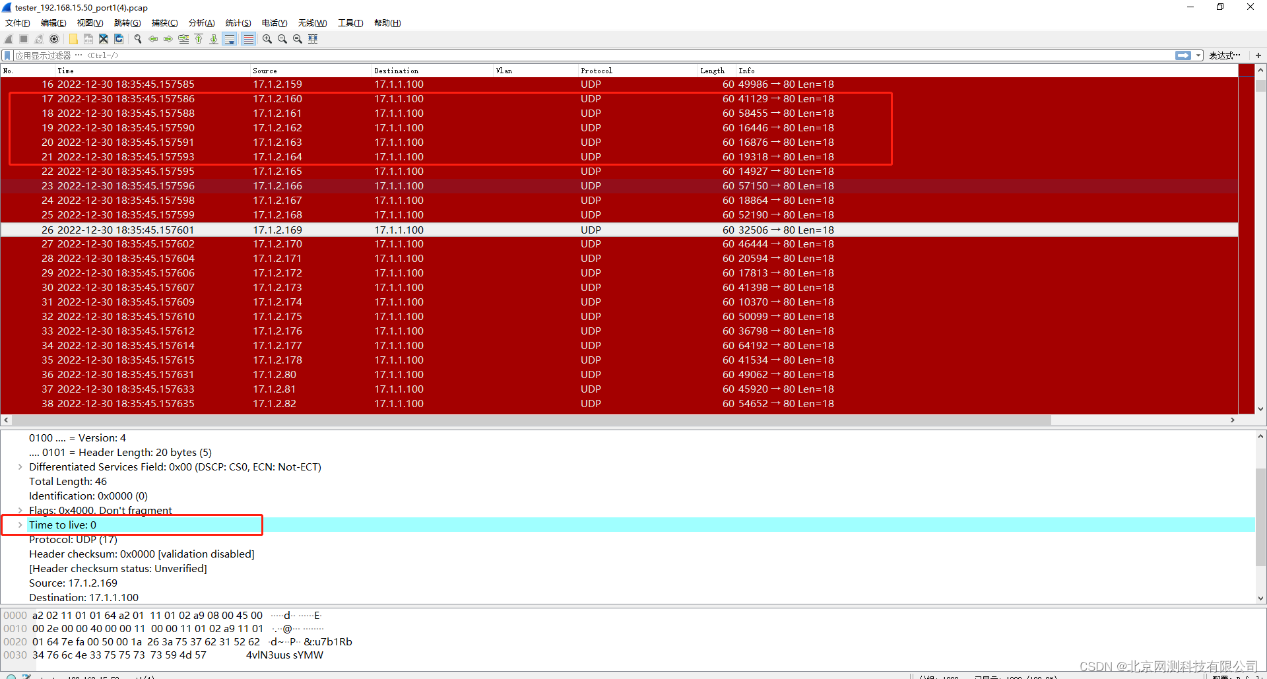
Task: Select the Protocol: UDP (17) field
Action: tap(73, 540)
